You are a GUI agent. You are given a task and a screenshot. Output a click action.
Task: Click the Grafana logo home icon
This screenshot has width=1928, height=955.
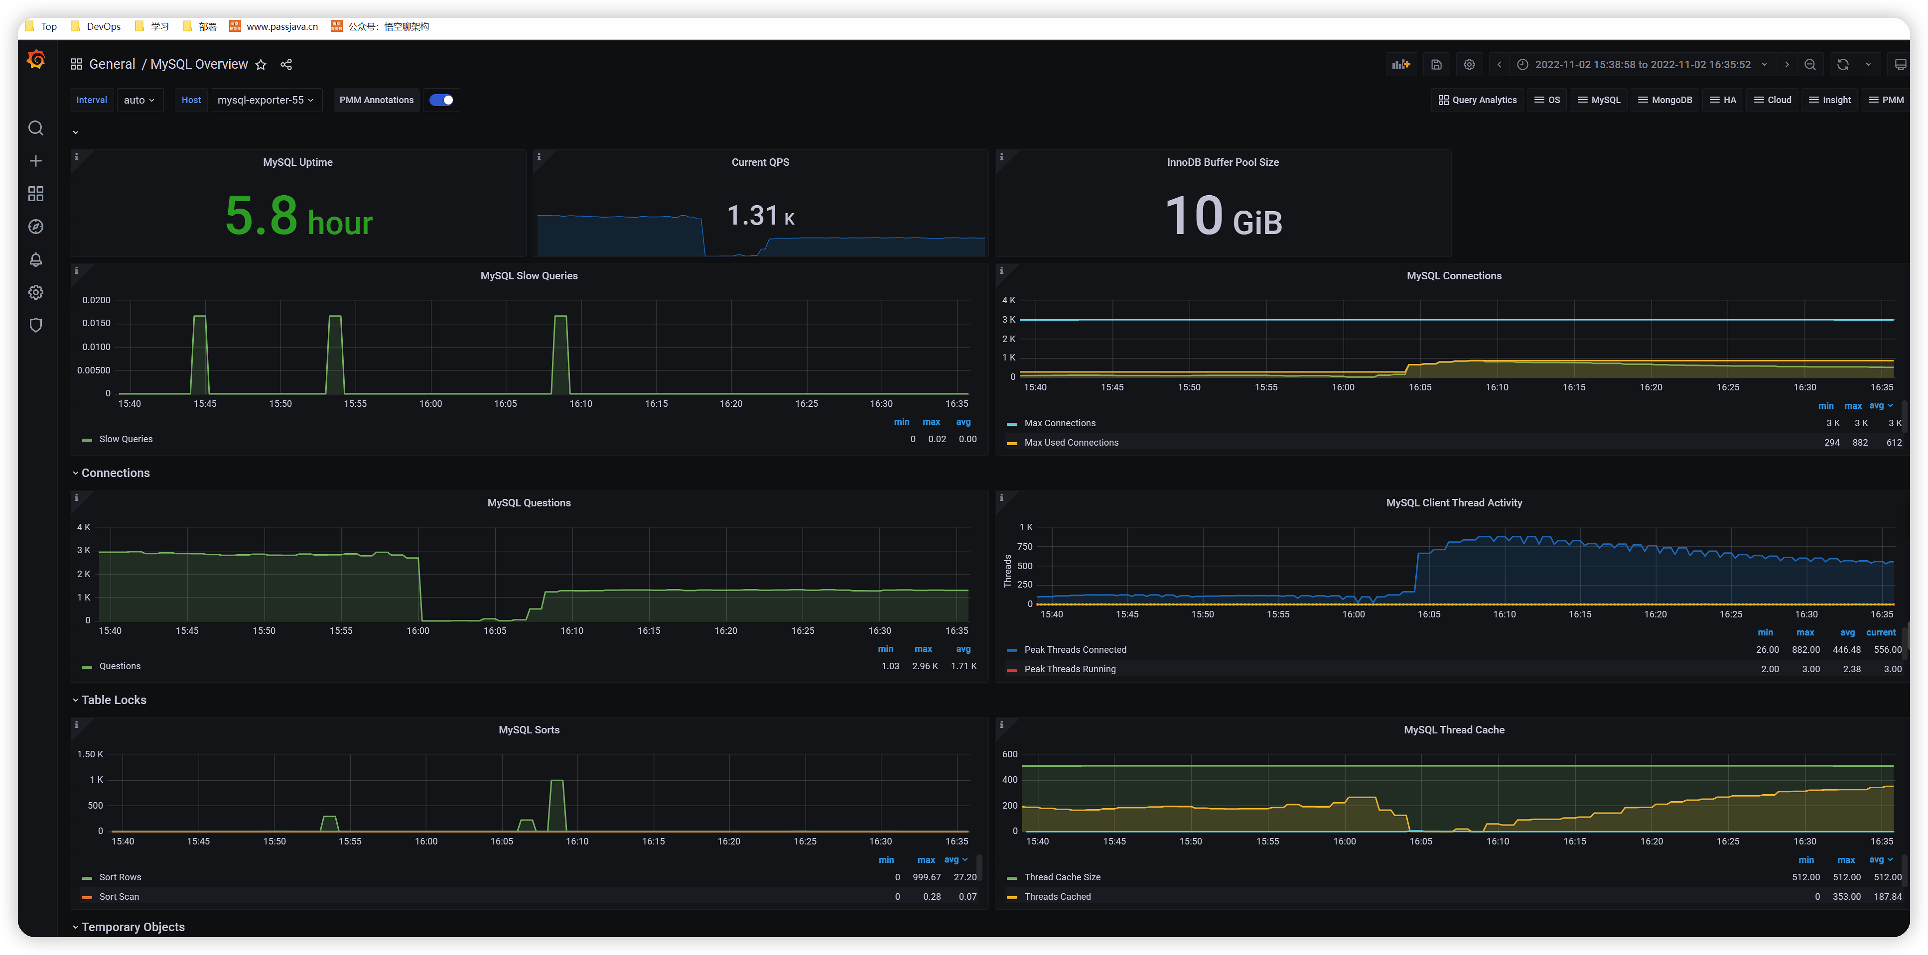36,59
